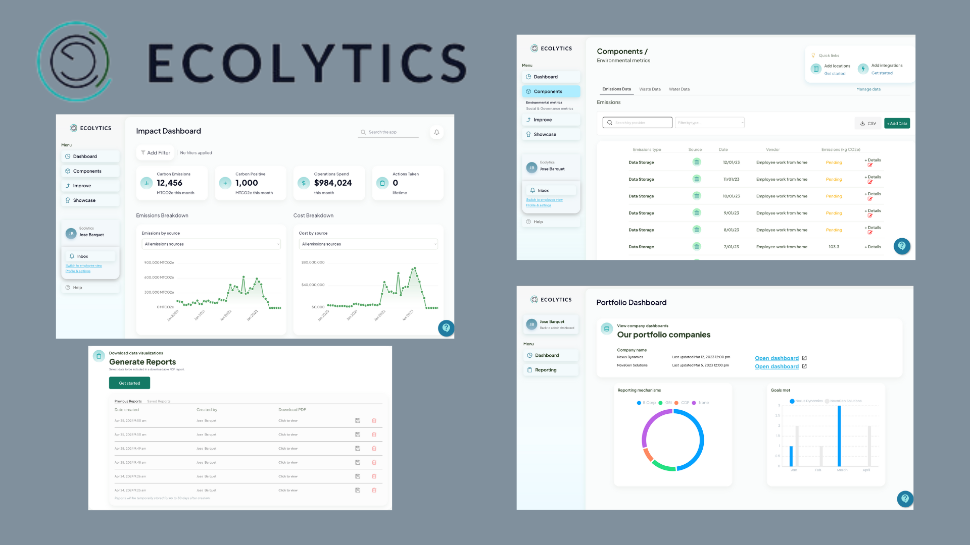Open the notification bell on Impact Dashboard
This screenshot has height=545, width=970.
click(x=437, y=132)
